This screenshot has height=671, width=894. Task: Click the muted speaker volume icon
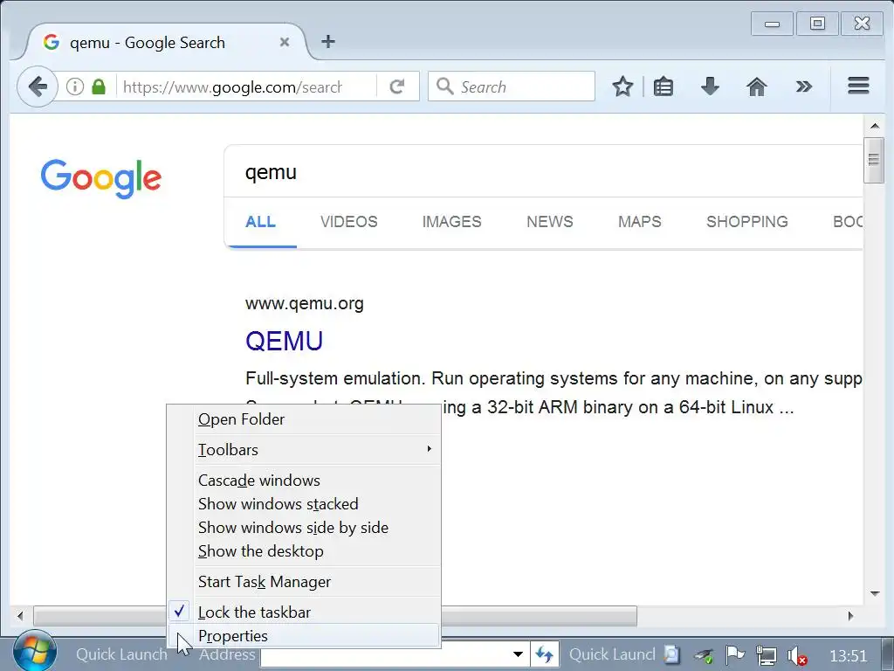pyautogui.click(x=796, y=655)
